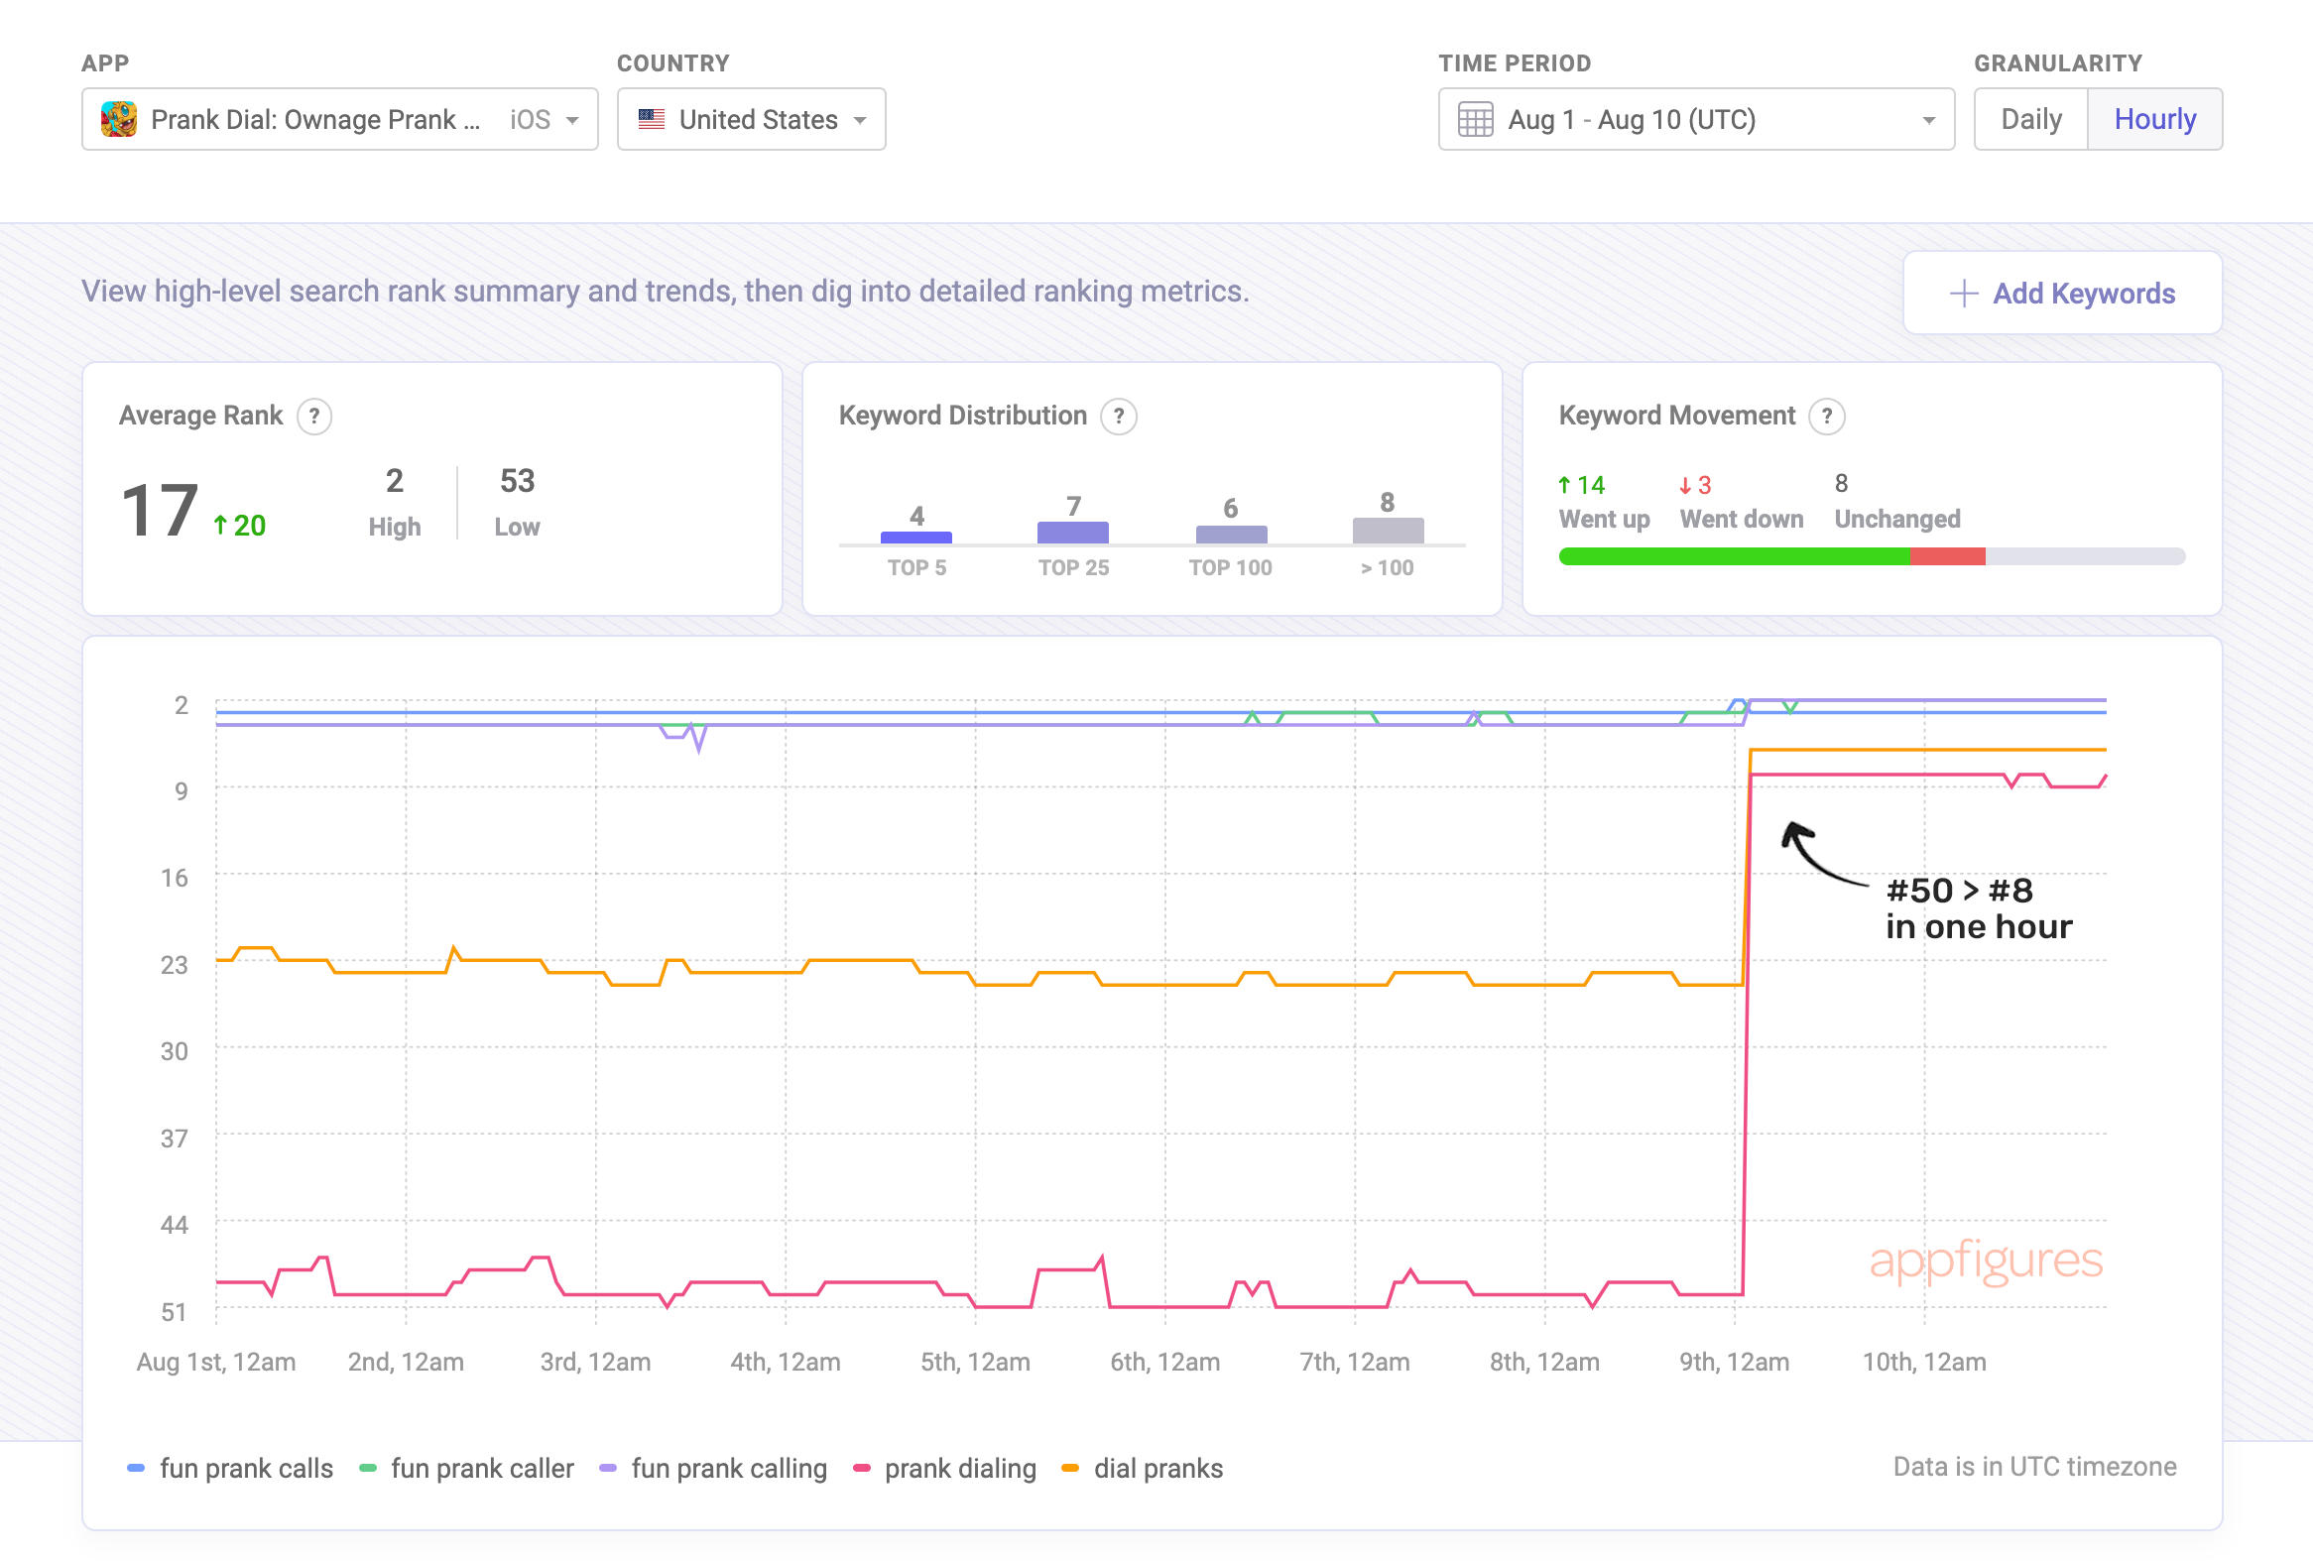Click the Add Keywords button
This screenshot has width=2313, height=1561.
(x=2061, y=294)
